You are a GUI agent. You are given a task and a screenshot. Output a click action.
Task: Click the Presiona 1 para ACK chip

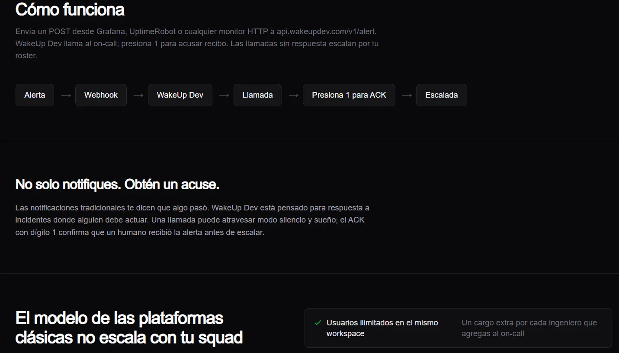[349, 95]
